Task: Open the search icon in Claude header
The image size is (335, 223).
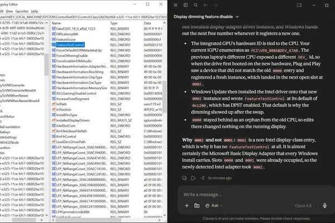Action: [195, 5]
